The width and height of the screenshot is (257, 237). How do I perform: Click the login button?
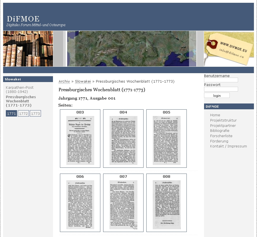tap(217, 95)
